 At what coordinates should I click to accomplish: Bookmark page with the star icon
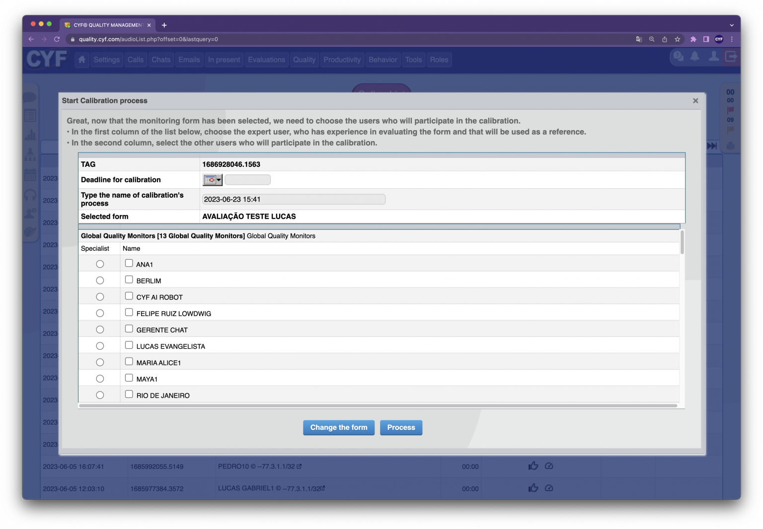click(x=677, y=39)
